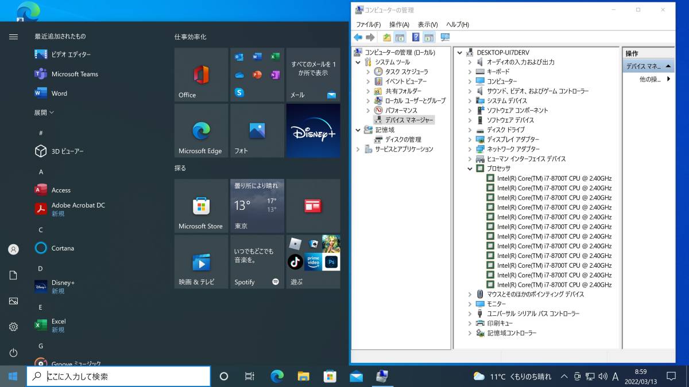
Task: Open the 映画 & テレビ tile
Action: [x=201, y=261]
